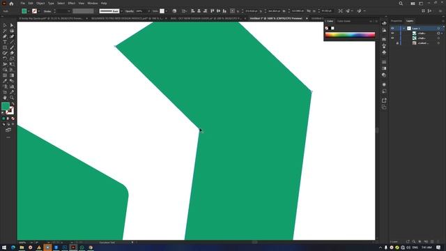The width and height of the screenshot is (446, 251).
Task: Select the Scale tool
Action: tap(12, 59)
